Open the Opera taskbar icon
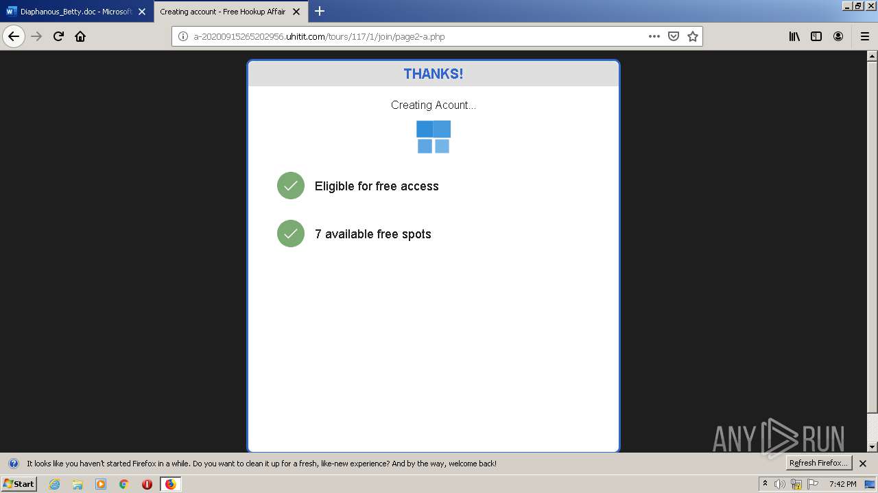This screenshot has height=493, width=878. click(x=147, y=484)
